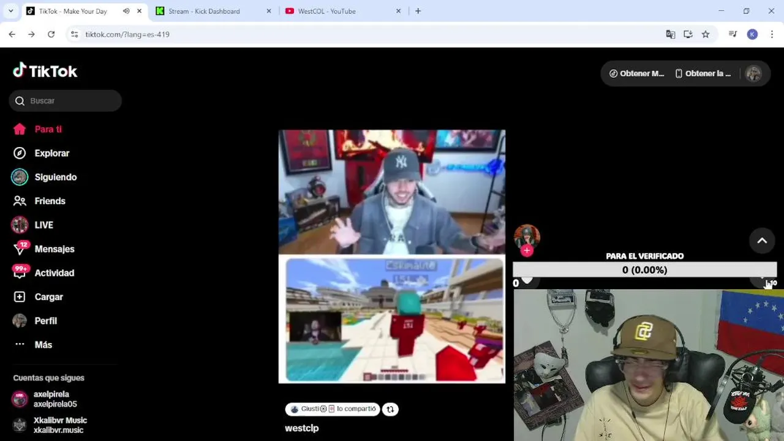The height and width of the screenshot is (441, 784).
Task: Close the WestCOL YouTube tab
Action: [x=399, y=11]
